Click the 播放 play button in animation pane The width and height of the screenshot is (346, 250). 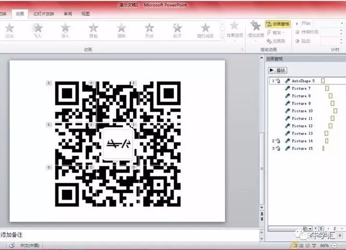pyautogui.click(x=277, y=70)
